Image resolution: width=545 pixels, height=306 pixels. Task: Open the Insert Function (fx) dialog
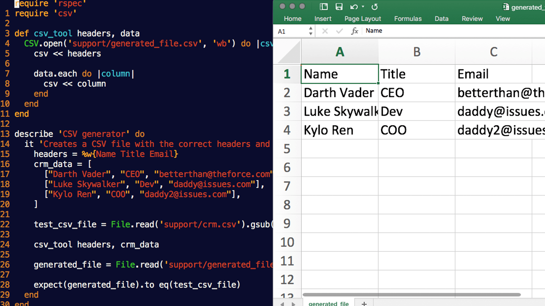click(x=355, y=31)
